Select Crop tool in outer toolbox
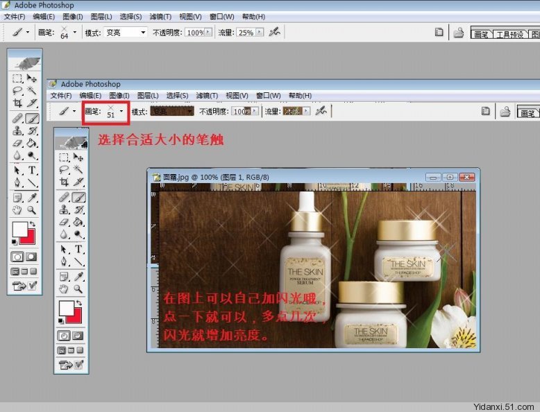Viewport: 540px width, 412px height. (17, 103)
